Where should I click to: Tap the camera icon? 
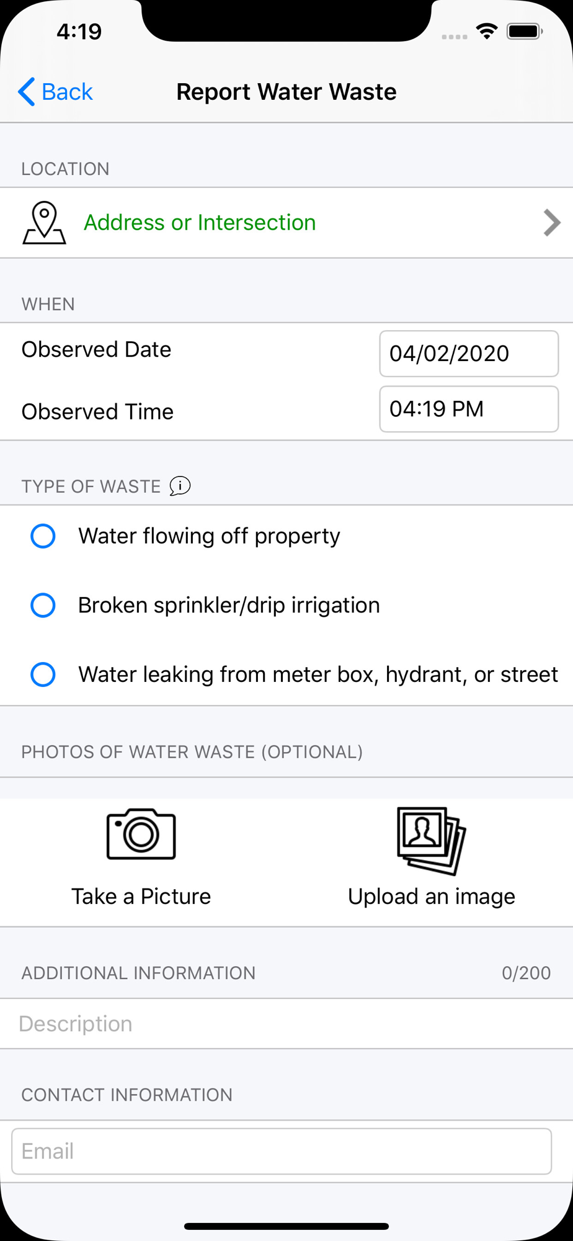[x=141, y=834]
